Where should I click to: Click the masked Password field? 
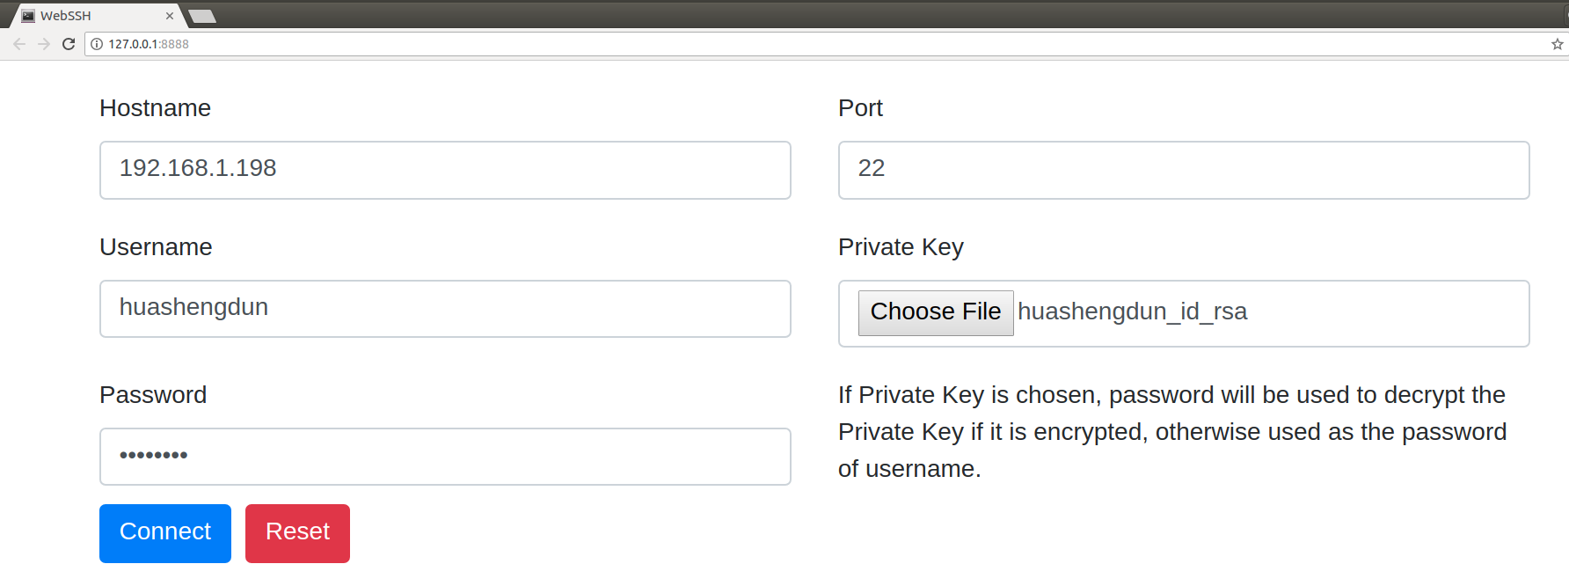pyautogui.click(x=445, y=457)
